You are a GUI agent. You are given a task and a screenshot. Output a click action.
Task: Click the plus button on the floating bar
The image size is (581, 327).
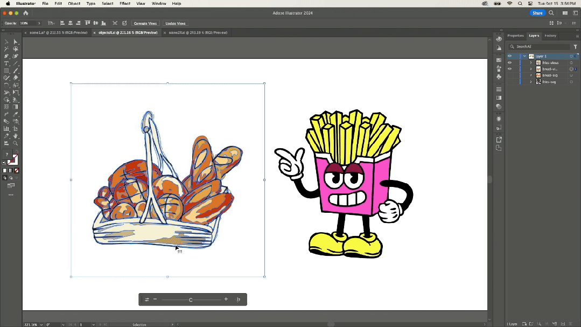point(226,299)
